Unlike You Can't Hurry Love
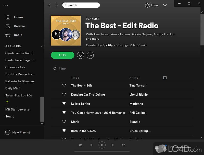The image size is (204, 155). pos(64,112)
